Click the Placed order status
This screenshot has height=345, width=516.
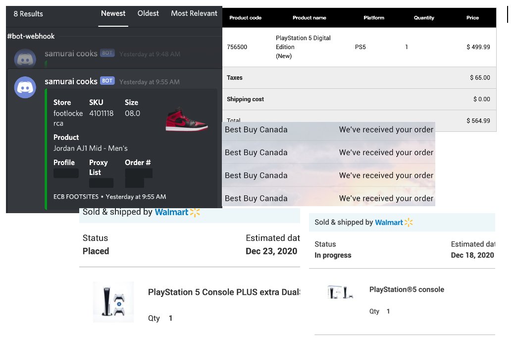[x=96, y=251]
